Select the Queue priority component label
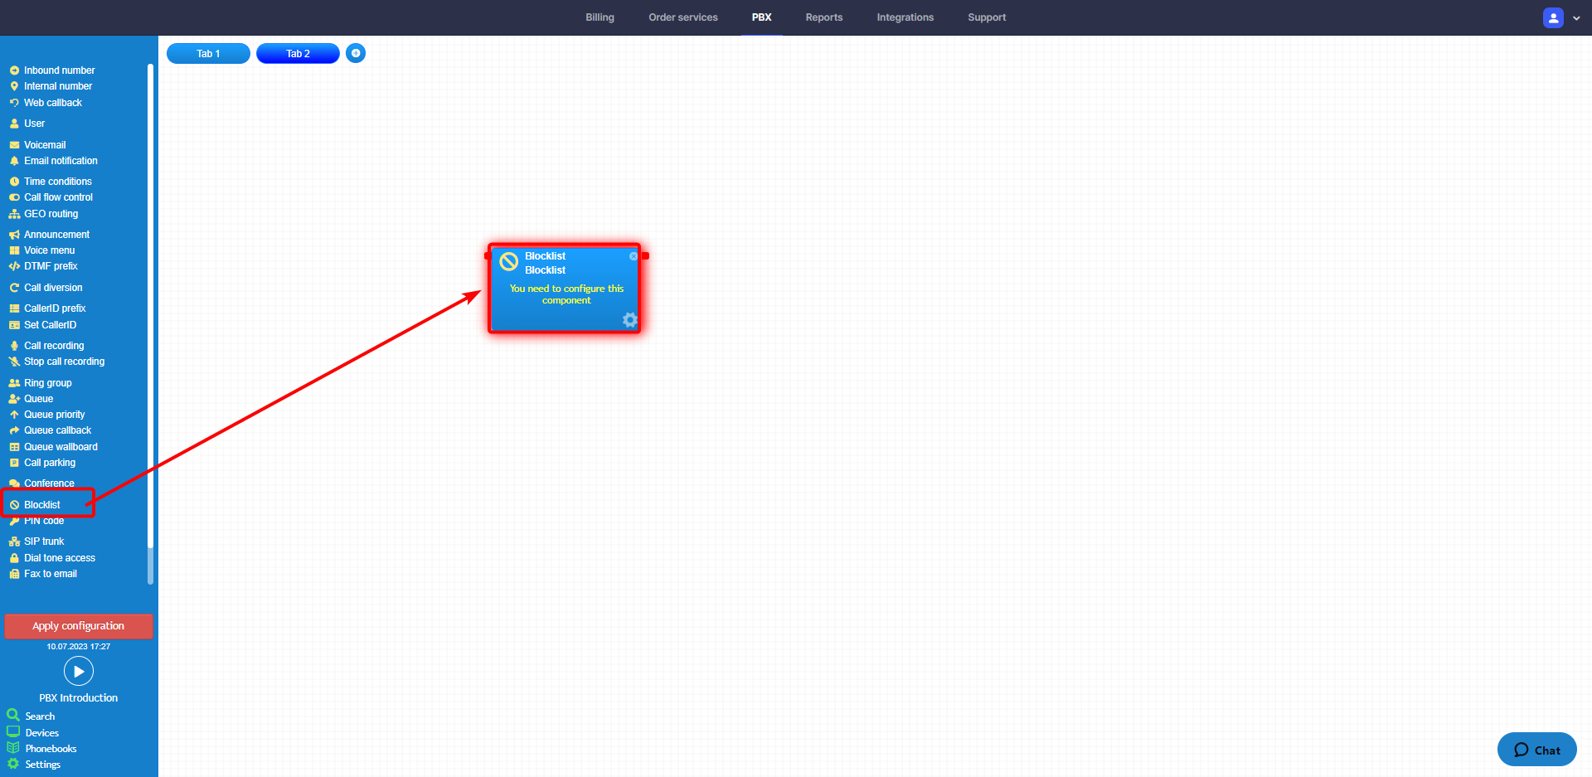 [x=54, y=415]
